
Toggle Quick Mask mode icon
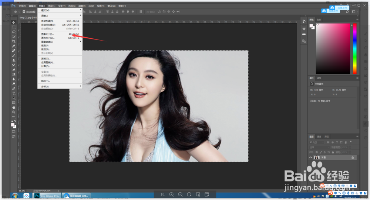click(x=14, y=132)
